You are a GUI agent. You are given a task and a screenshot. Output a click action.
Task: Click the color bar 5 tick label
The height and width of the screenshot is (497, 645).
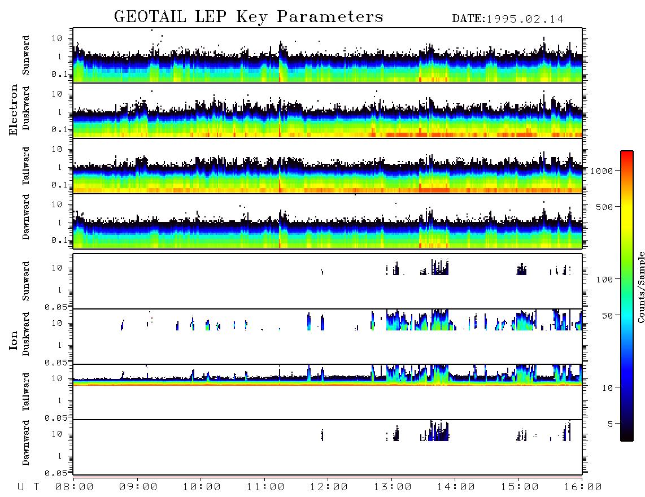(611, 424)
